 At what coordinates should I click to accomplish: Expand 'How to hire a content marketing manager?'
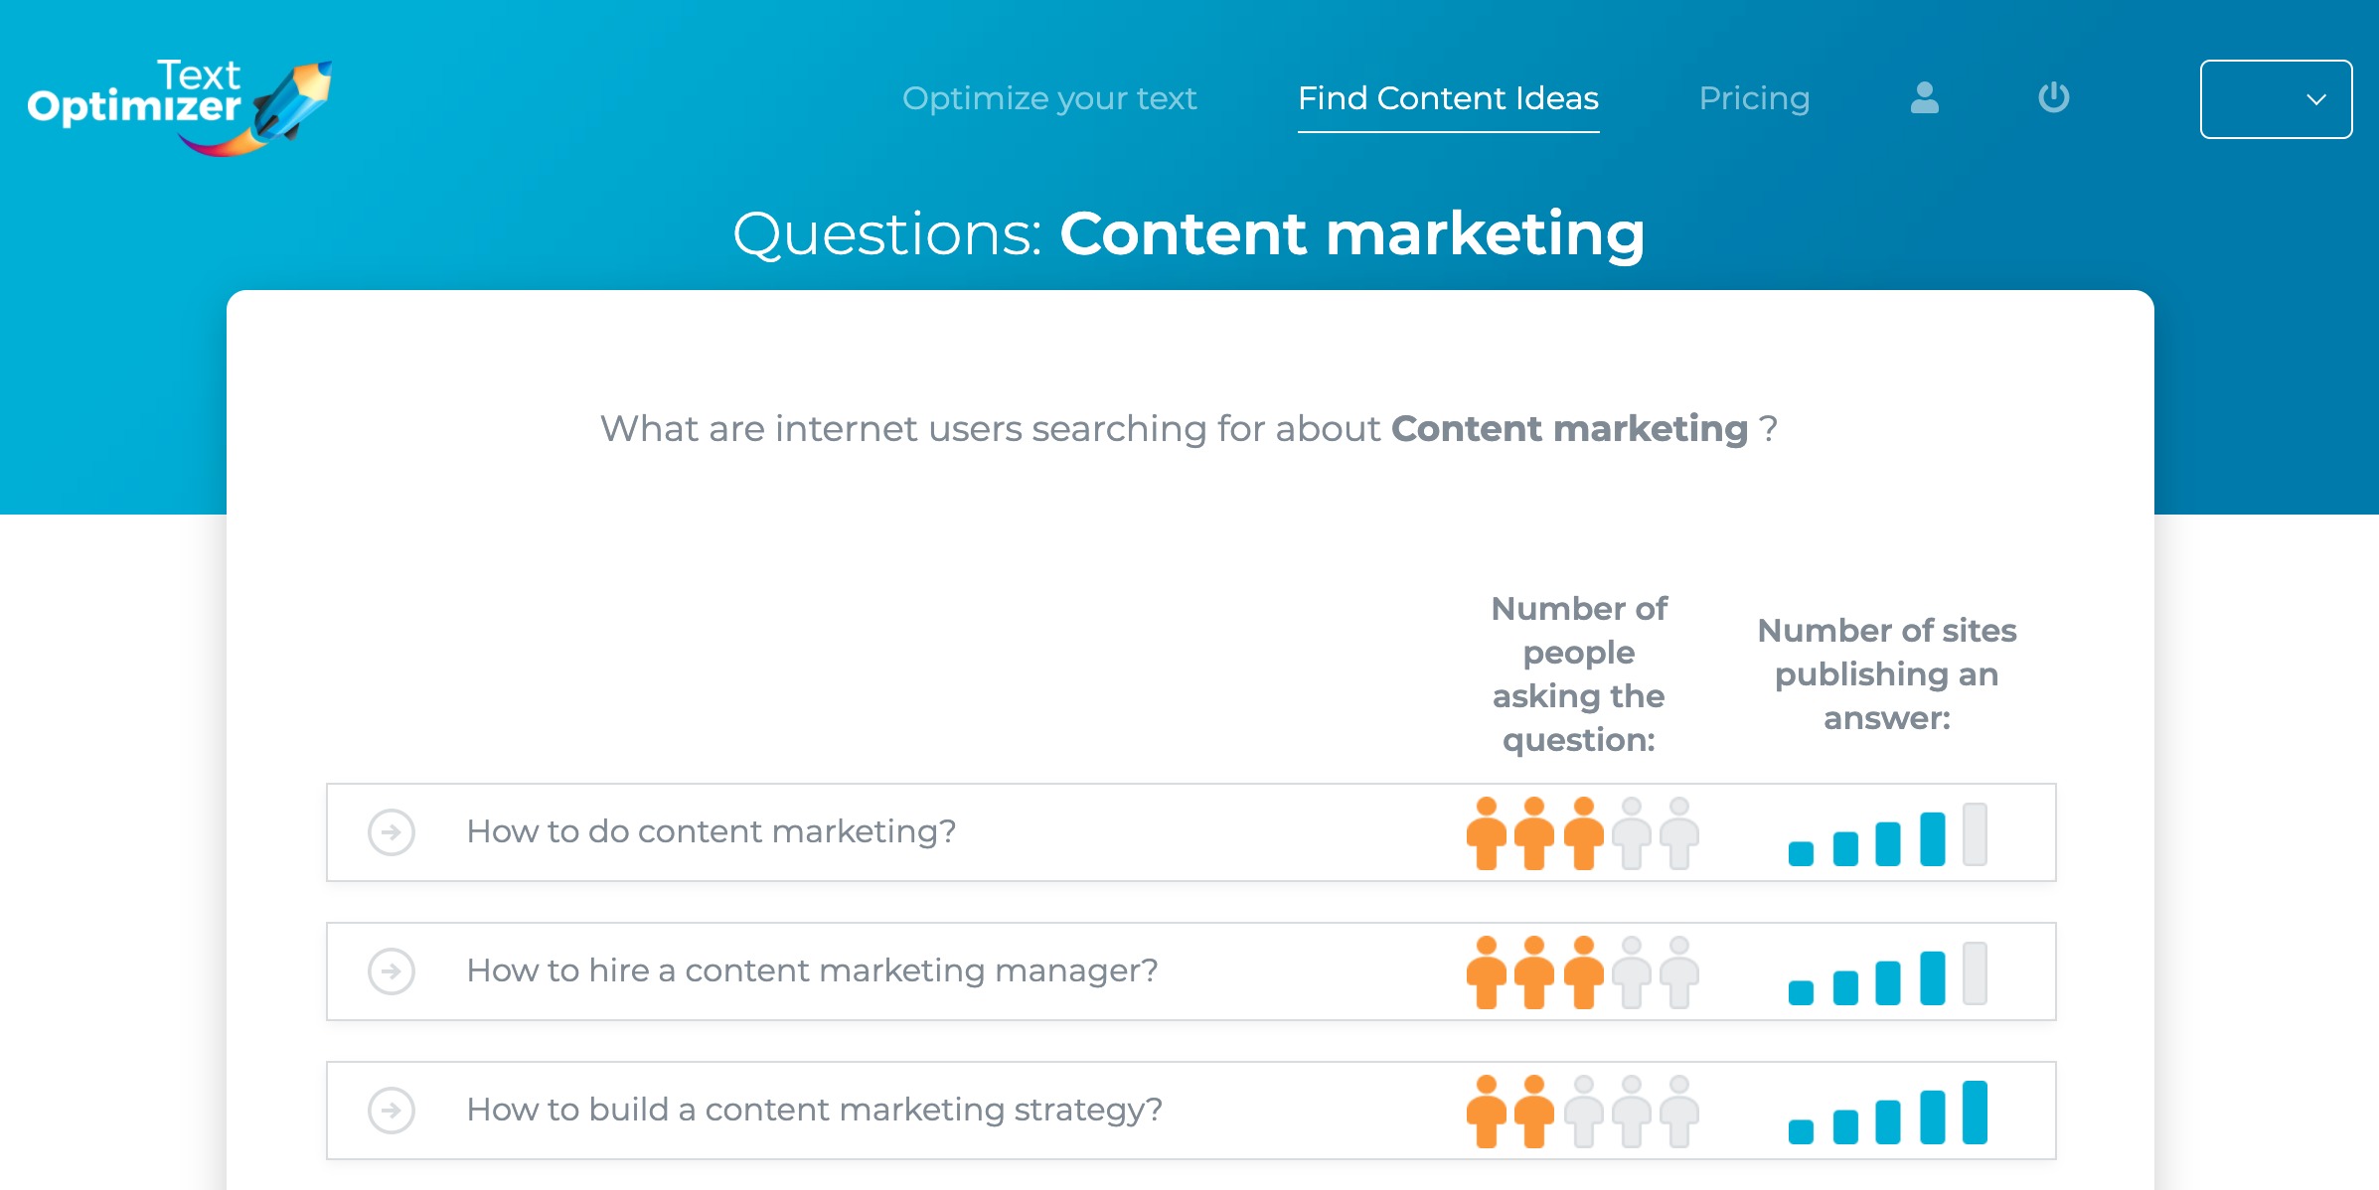point(1190,971)
